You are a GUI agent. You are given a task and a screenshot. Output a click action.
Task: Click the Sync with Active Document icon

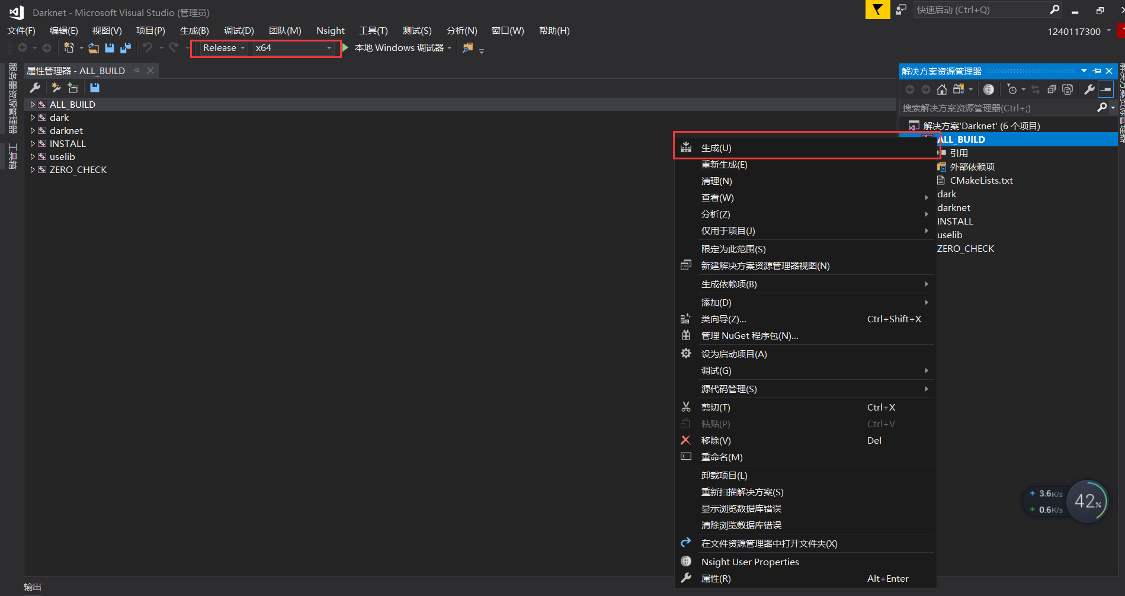pyautogui.click(x=1036, y=89)
